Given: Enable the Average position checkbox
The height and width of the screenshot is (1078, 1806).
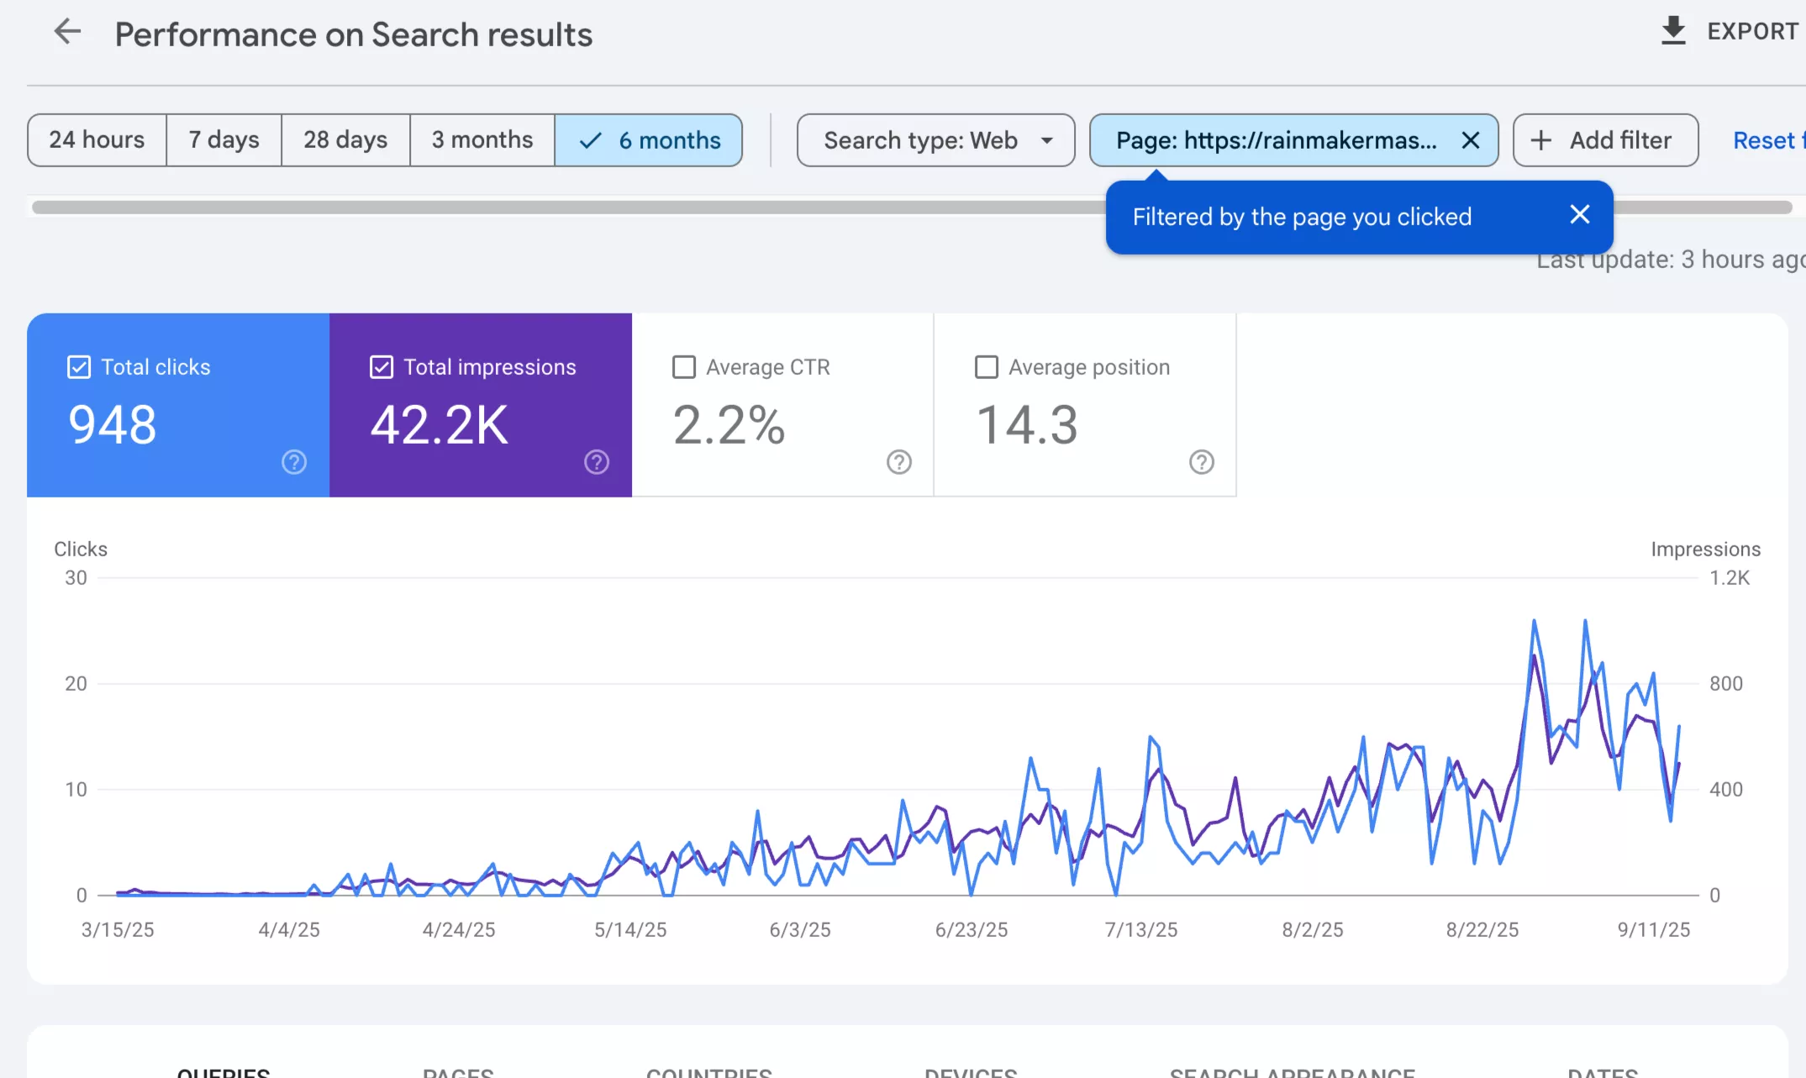Looking at the screenshot, I should [987, 366].
